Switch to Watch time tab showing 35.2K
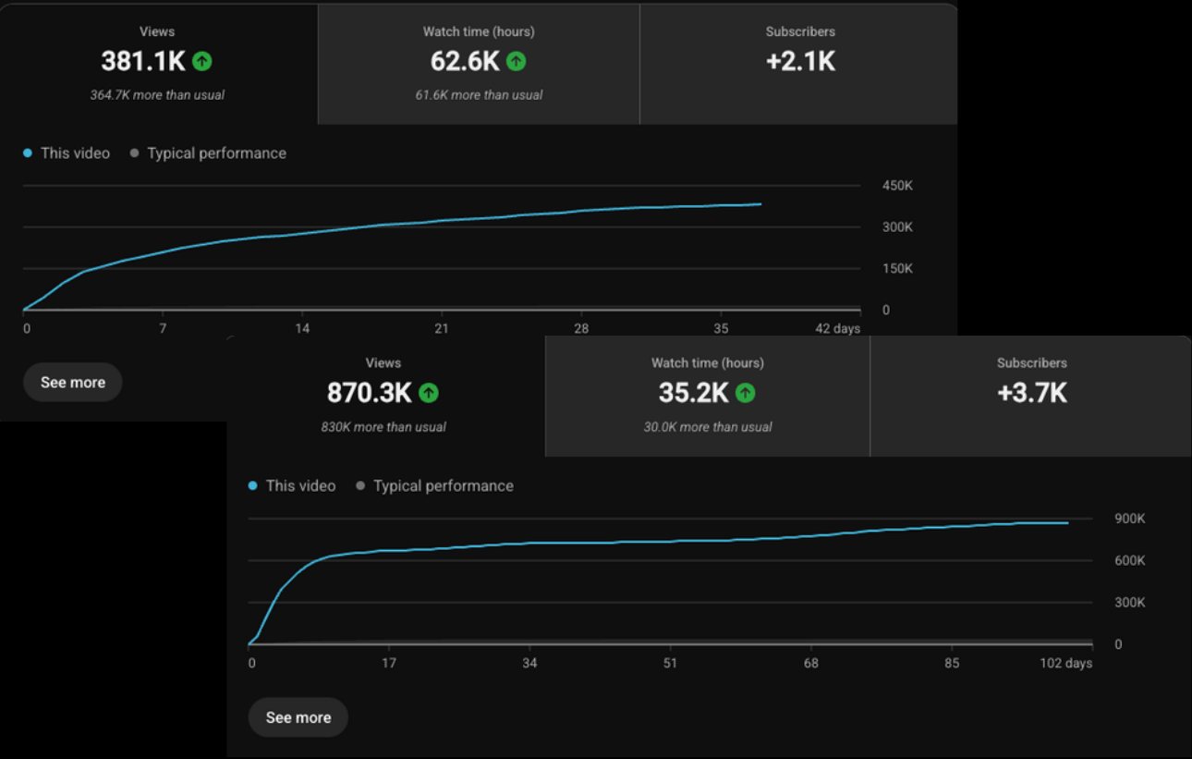The width and height of the screenshot is (1192, 759). pyautogui.click(x=708, y=397)
